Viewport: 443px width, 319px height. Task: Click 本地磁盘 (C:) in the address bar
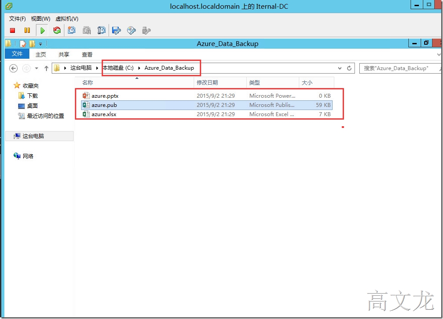coord(118,68)
